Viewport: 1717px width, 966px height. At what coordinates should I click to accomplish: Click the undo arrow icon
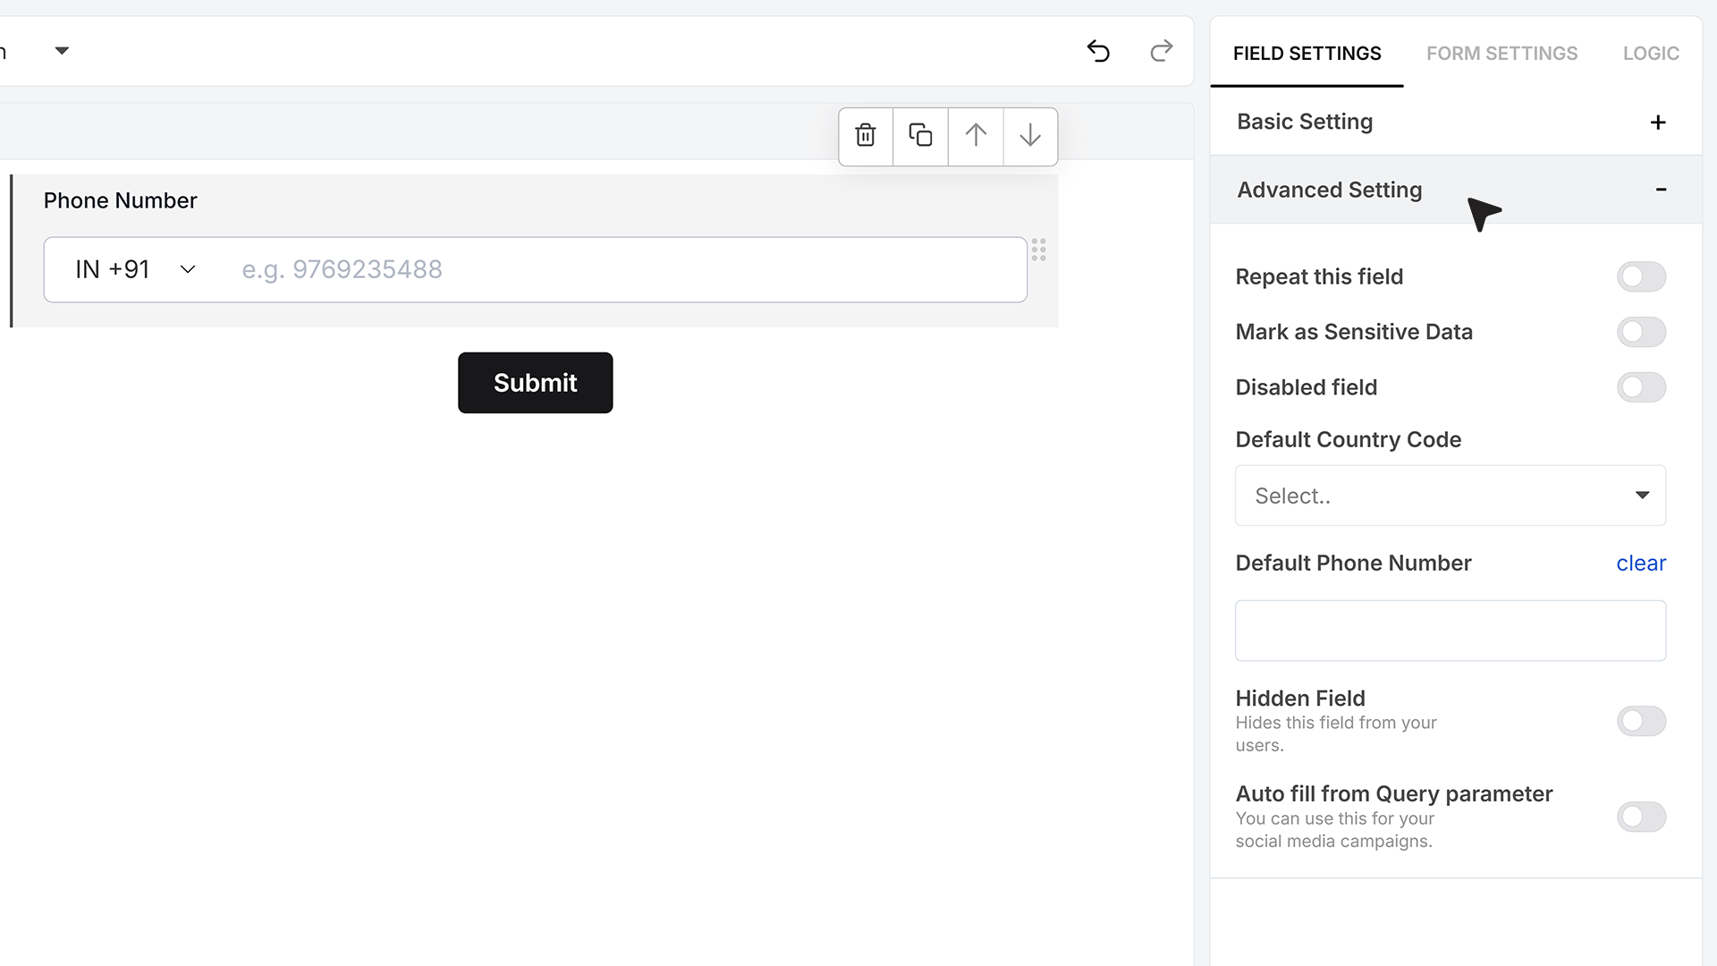coord(1098,51)
